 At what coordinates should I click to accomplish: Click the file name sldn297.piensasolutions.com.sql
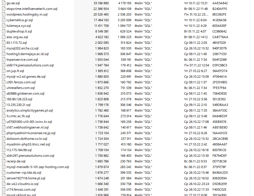coord(30,156)
